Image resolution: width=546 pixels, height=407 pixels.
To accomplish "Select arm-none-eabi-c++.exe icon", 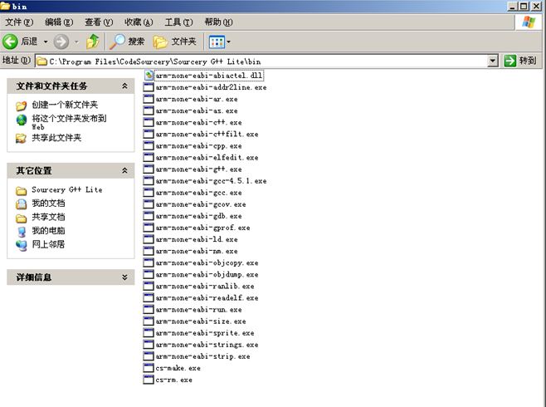I will point(149,122).
